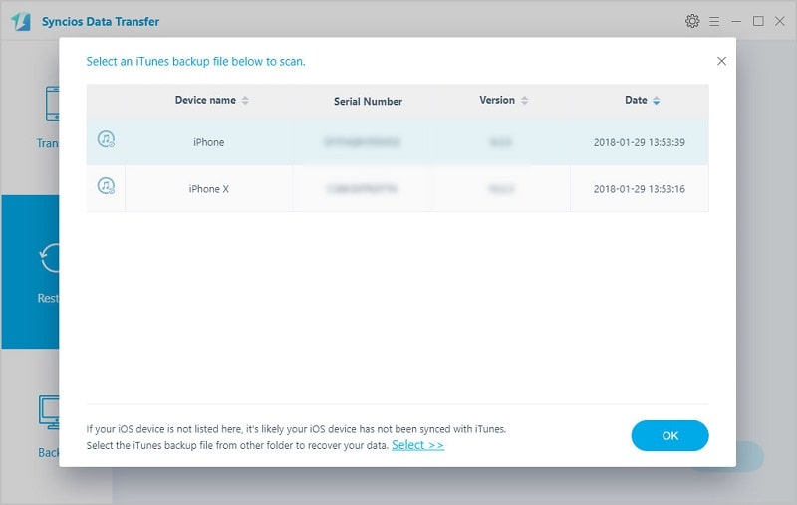Click the Date column header text
The width and height of the screenshot is (797, 505).
click(x=636, y=100)
